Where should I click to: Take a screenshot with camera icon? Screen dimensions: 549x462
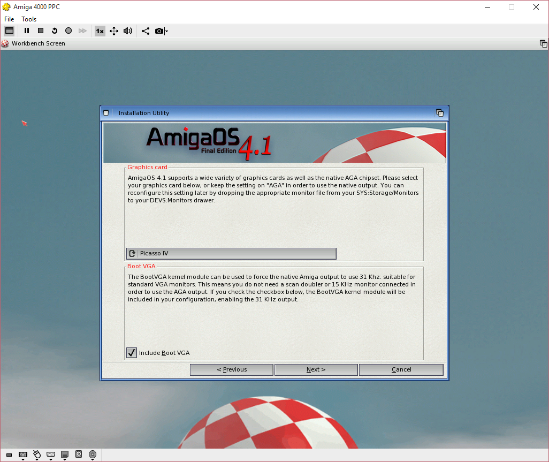tap(159, 31)
